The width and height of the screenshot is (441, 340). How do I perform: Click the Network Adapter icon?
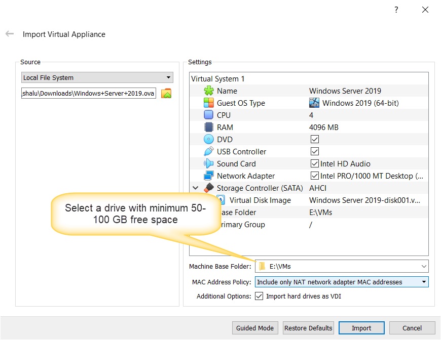[x=209, y=176]
